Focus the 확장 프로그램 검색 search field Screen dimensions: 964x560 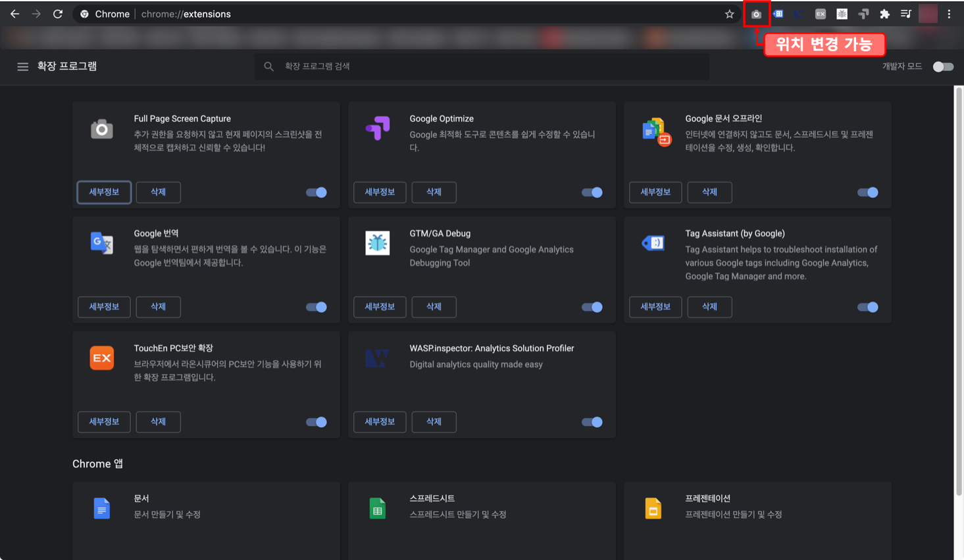pos(482,66)
